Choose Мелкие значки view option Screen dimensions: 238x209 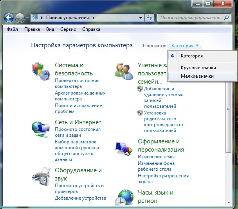click(197, 76)
